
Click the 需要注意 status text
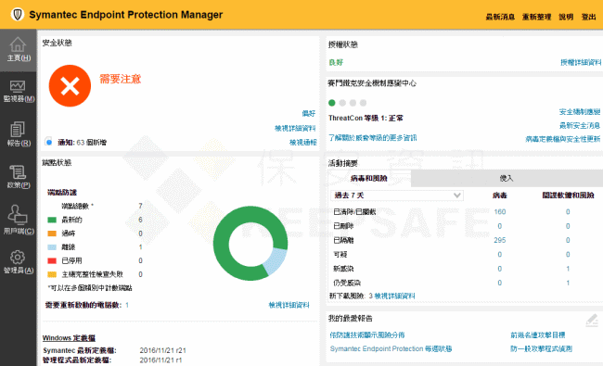(121, 79)
